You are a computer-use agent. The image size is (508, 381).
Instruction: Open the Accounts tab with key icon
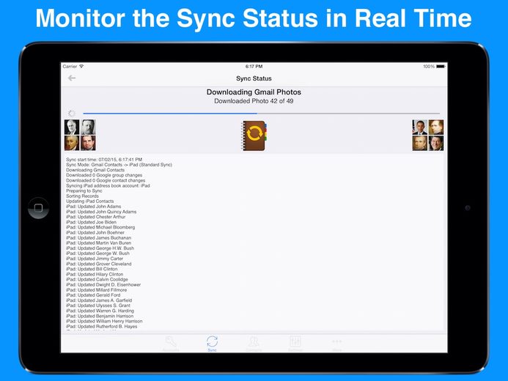point(170,344)
